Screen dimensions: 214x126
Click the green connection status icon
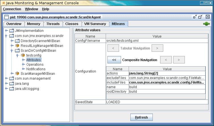point(206,24)
